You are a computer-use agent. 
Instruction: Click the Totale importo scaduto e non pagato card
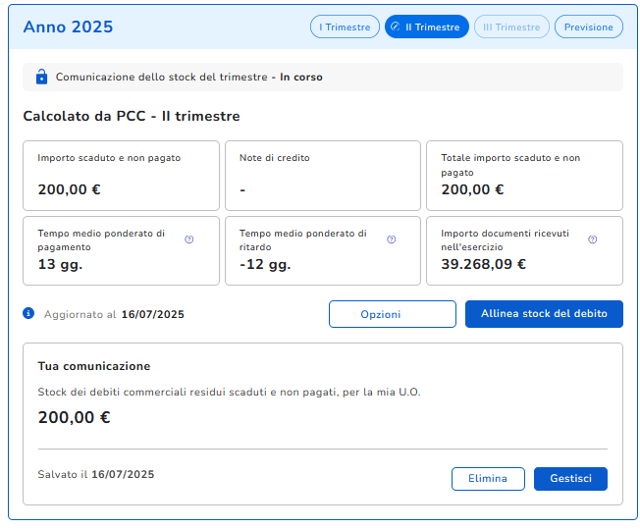(524, 176)
